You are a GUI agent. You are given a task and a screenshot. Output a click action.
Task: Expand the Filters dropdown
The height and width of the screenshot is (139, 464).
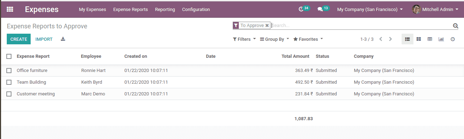coord(244,39)
